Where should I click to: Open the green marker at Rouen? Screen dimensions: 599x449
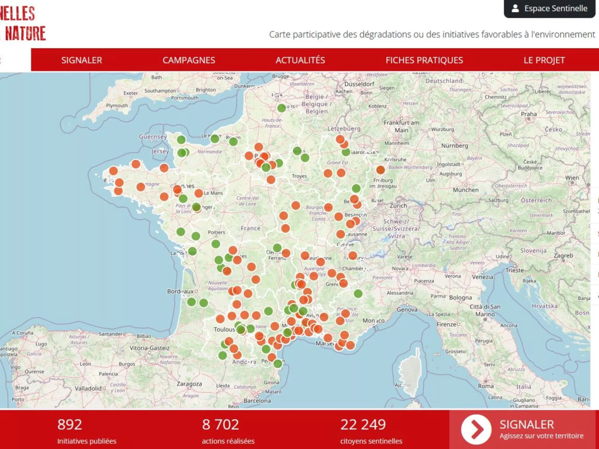point(233,142)
